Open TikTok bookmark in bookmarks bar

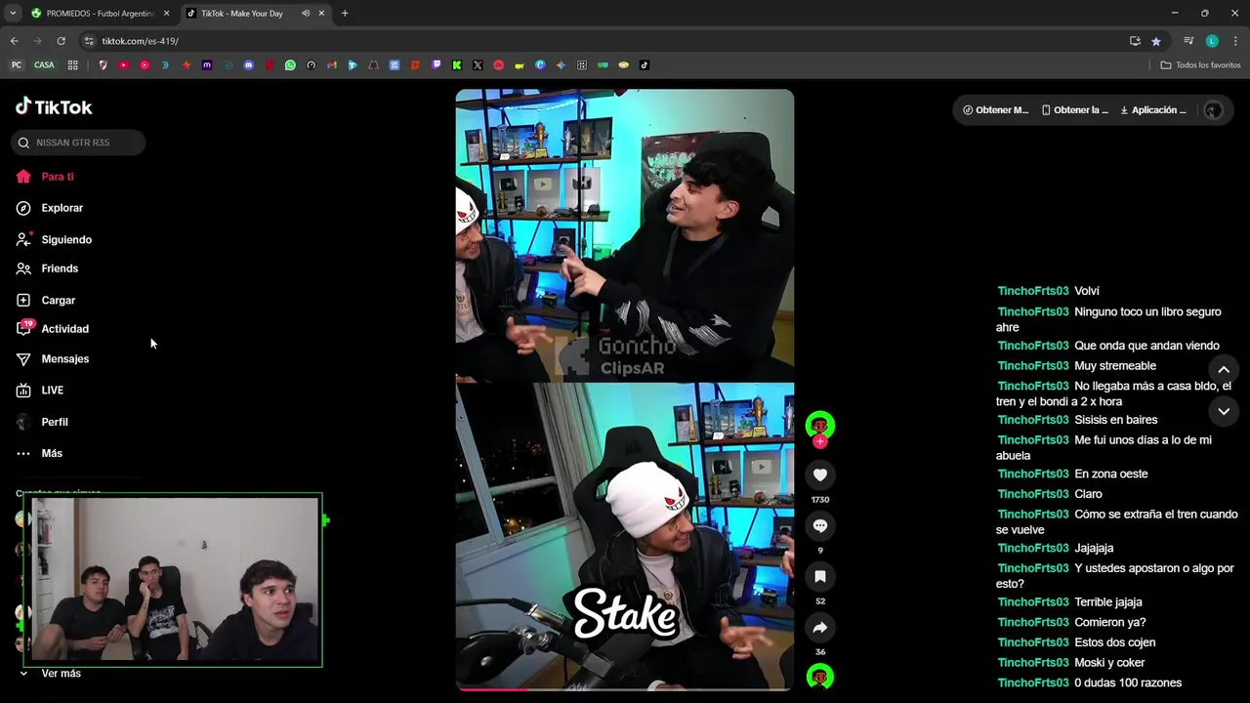pyautogui.click(x=644, y=65)
